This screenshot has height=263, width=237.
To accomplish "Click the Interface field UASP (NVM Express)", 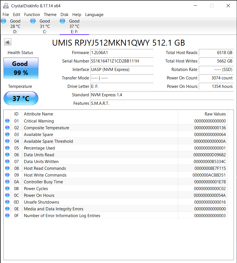I will tap(122, 70).
